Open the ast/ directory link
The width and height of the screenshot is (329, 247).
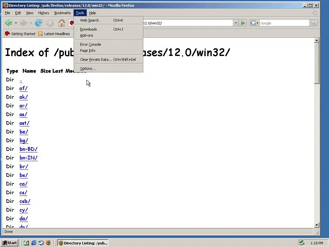tap(24, 123)
